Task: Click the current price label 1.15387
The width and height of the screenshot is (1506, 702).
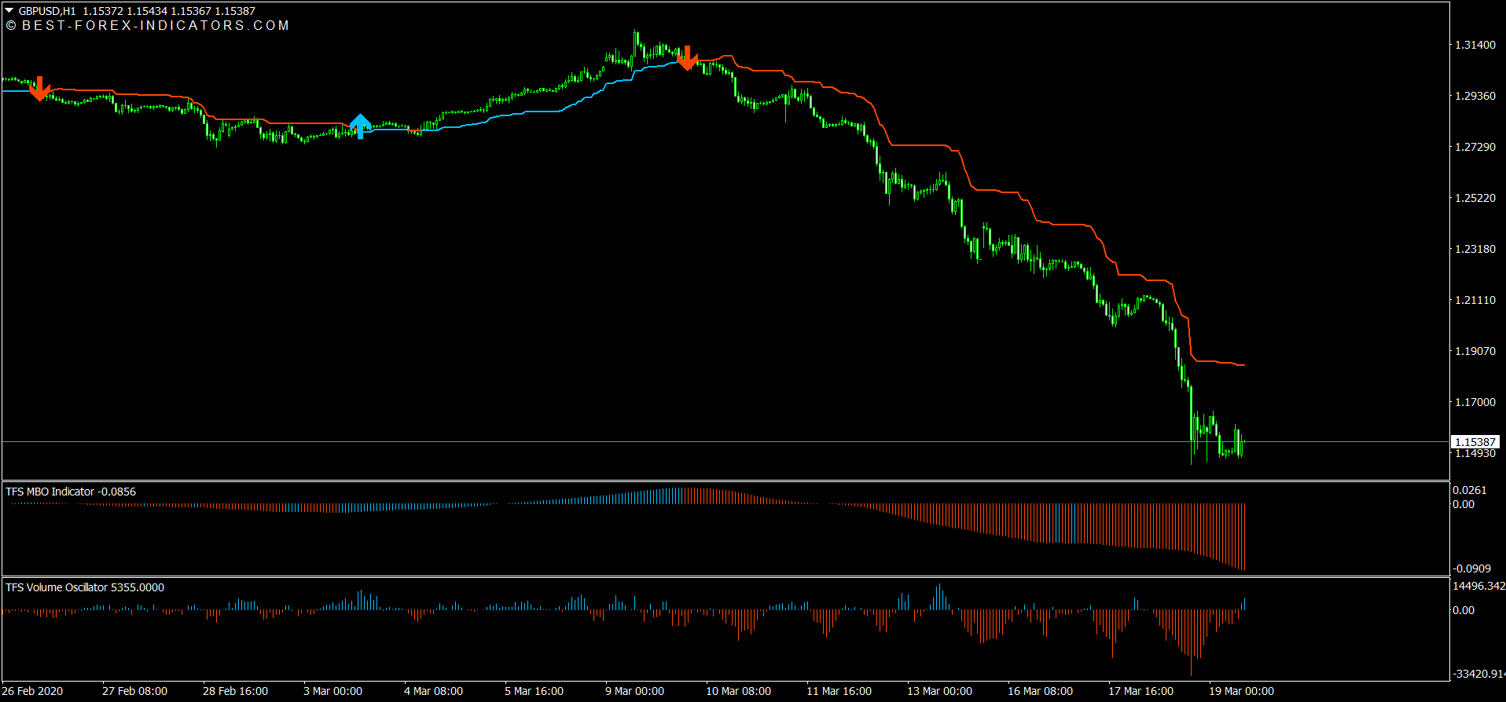Action: point(1475,442)
